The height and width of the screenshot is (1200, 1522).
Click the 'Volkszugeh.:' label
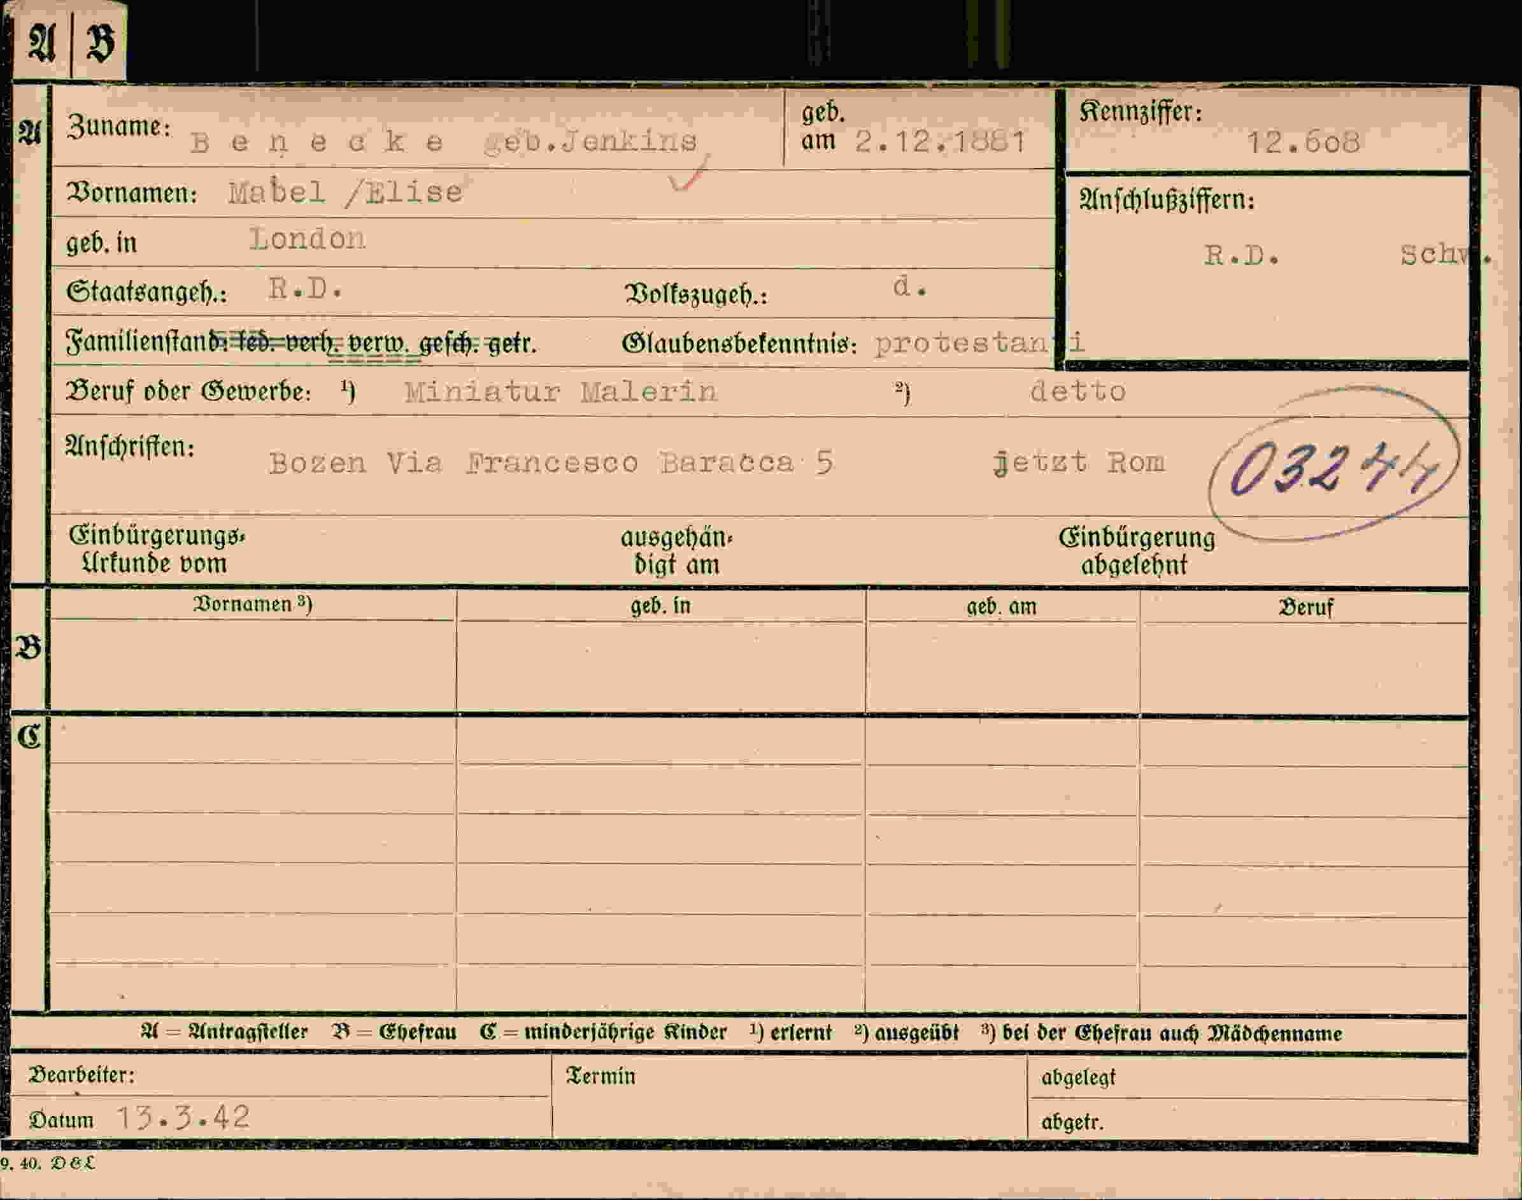coord(696,294)
